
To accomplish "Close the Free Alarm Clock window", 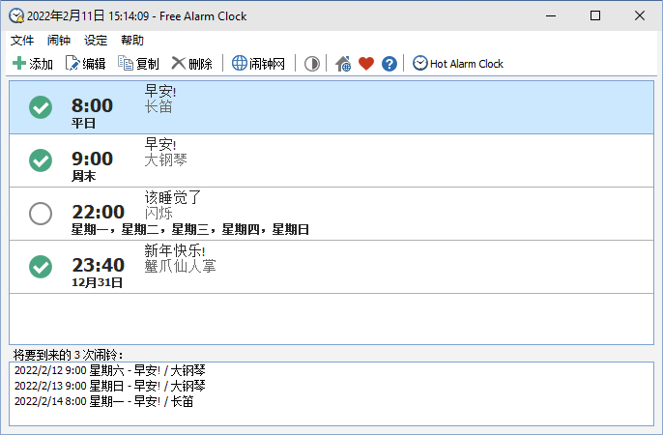I will (x=640, y=16).
